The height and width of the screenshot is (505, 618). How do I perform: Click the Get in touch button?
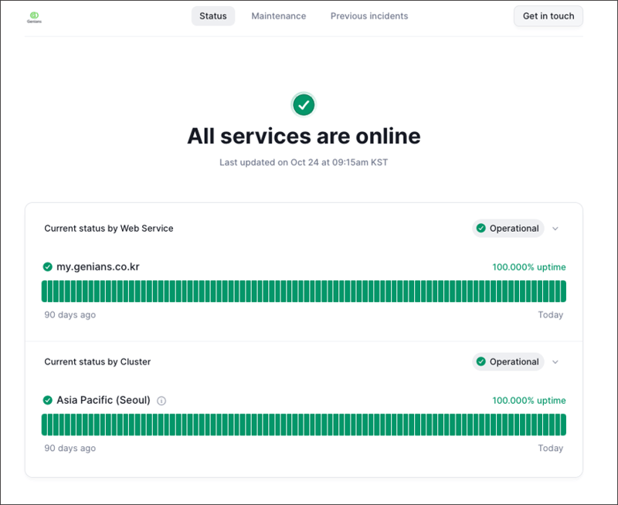tap(548, 16)
